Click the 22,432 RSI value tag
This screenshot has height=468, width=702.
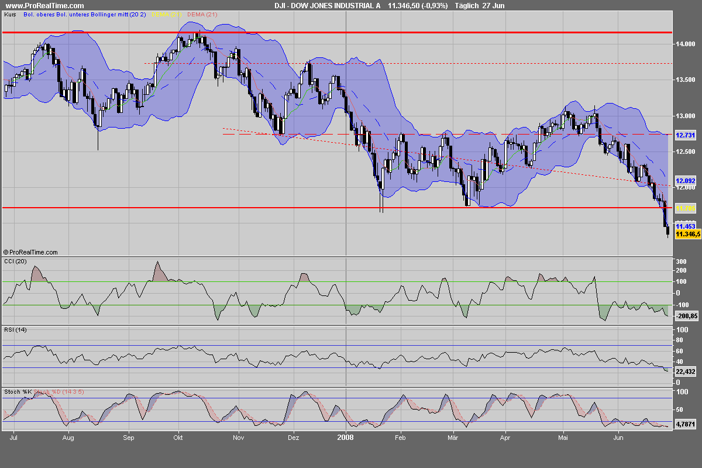(686, 371)
